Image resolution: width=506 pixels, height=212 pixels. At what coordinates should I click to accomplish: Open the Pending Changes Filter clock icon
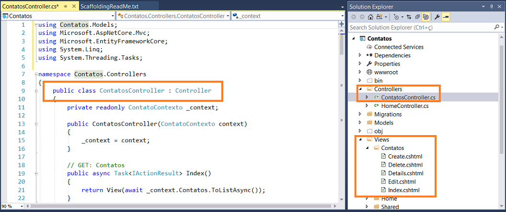pos(397,17)
